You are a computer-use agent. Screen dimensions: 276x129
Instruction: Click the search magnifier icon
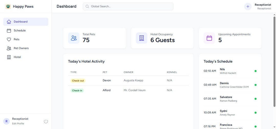pos(87,7)
